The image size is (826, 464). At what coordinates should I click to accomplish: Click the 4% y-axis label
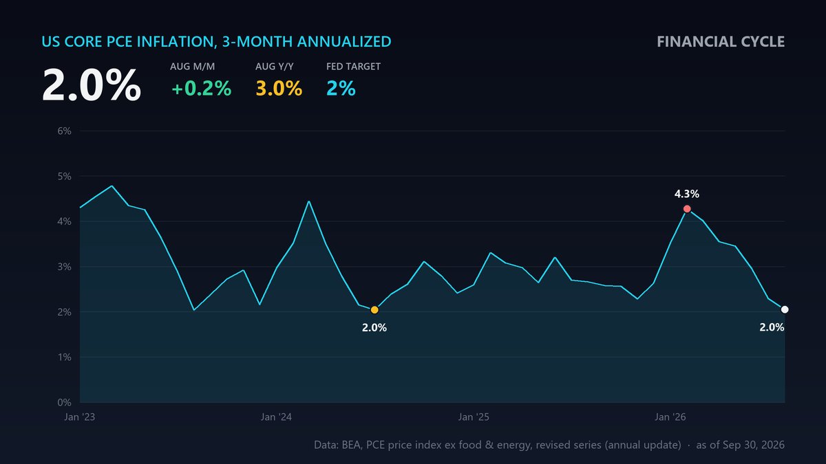pos(64,221)
